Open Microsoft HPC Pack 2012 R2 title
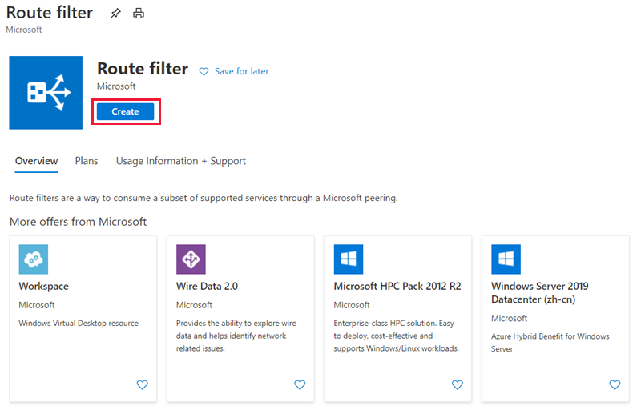641x410 pixels. point(397,286)
